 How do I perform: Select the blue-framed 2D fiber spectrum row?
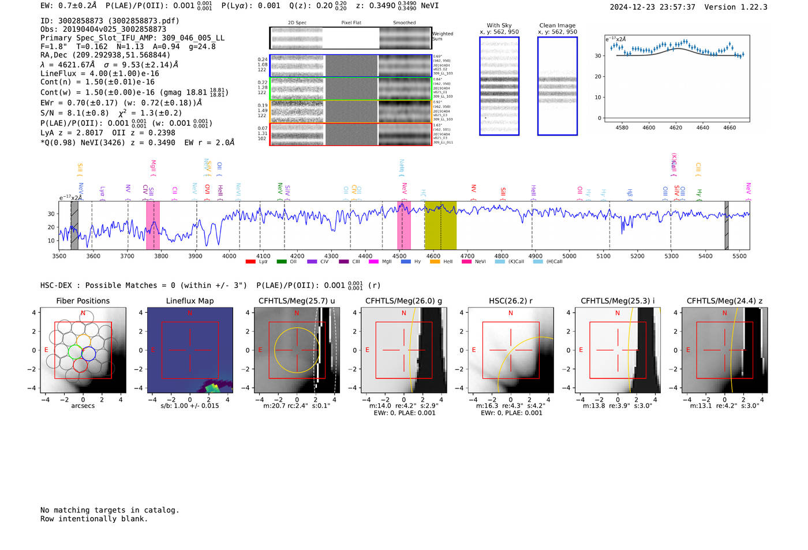[350, 66]
